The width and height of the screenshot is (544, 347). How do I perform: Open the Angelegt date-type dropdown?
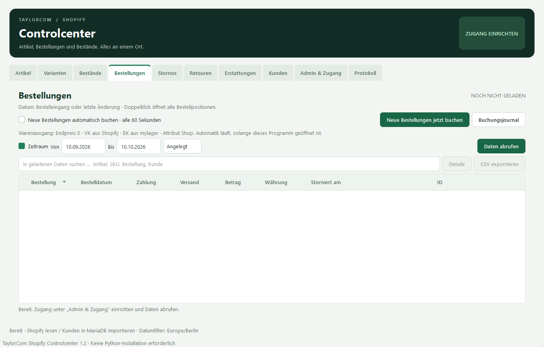[182, 146]
